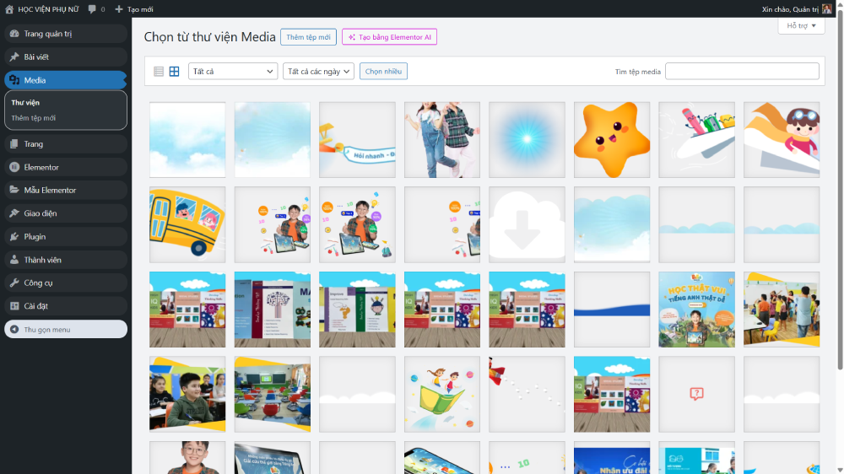
Task: Click the Giao diện brush icon
Action: click(14, 213)
